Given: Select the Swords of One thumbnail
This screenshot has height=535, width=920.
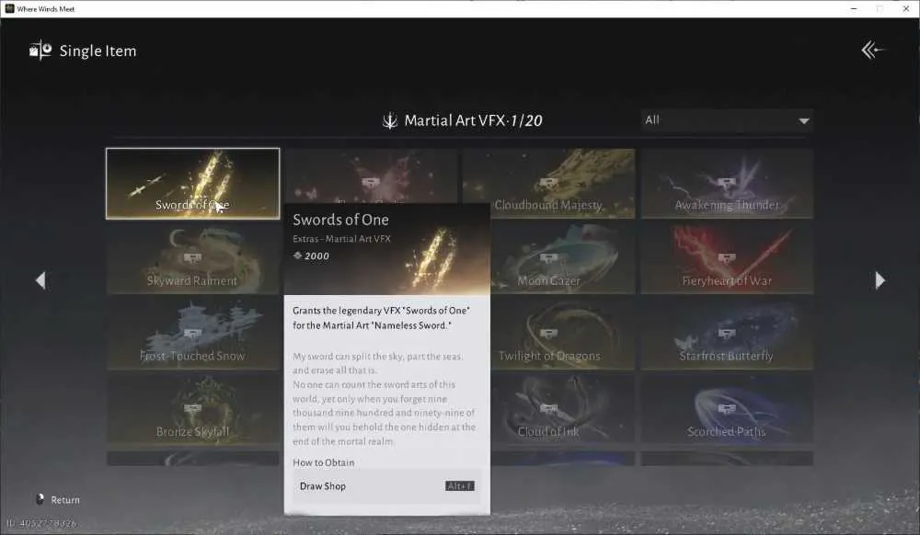Looking at the screenshot, I should (x=192, y=184).
